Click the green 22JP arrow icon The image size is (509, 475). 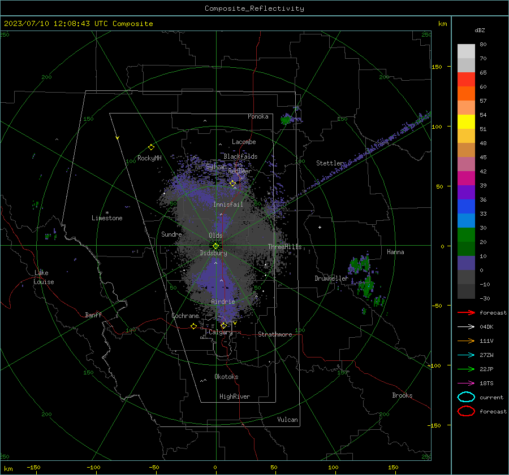tap(466, 369)
